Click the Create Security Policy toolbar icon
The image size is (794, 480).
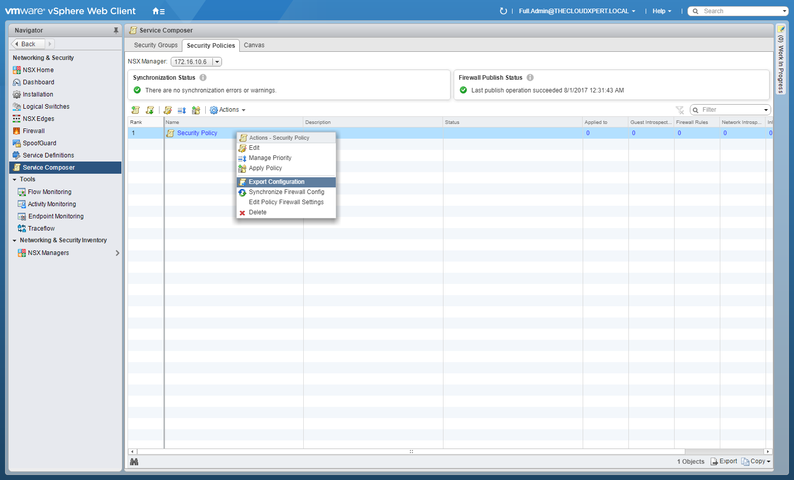pyautogui.click(x=135, y=110)
